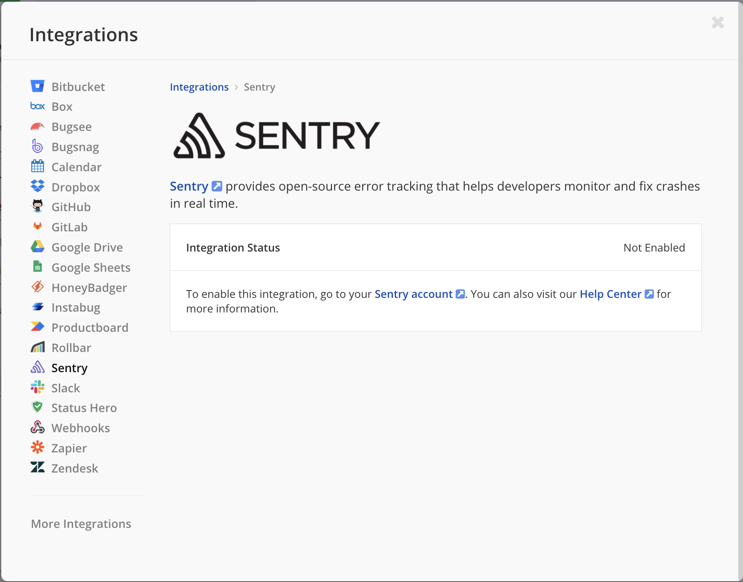
Task: Select Status Hero integration
Action: pyautogui.click(x=84, y=408)
